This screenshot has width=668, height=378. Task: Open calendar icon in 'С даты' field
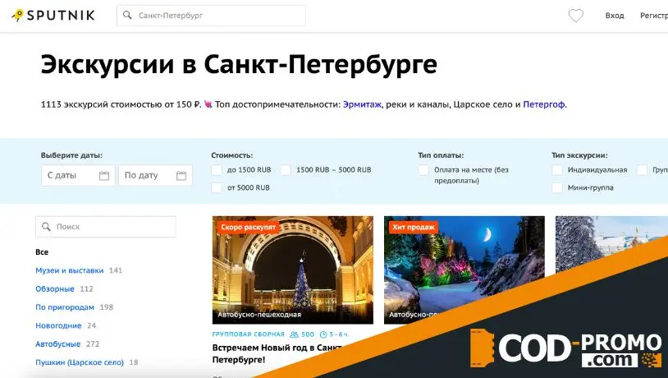(x=104, y=175)
